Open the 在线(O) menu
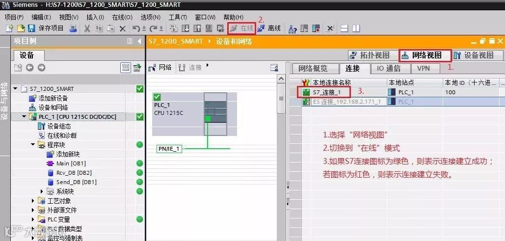Image resolution: width=505 pixels, height=241 pixels. [122, 17]
